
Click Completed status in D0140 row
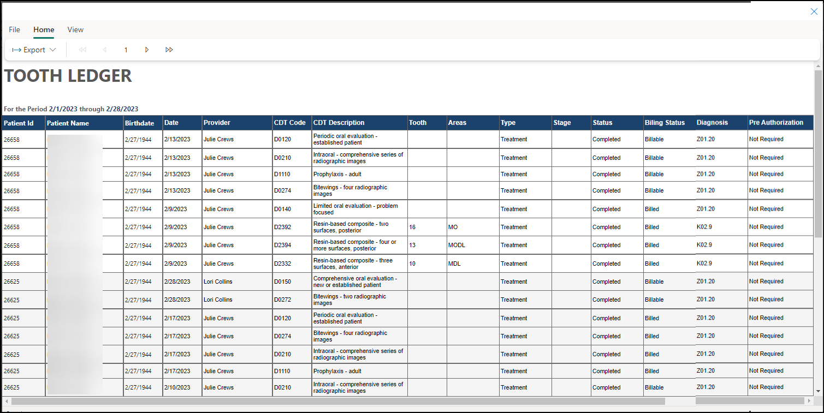click(x=617, y=209)
